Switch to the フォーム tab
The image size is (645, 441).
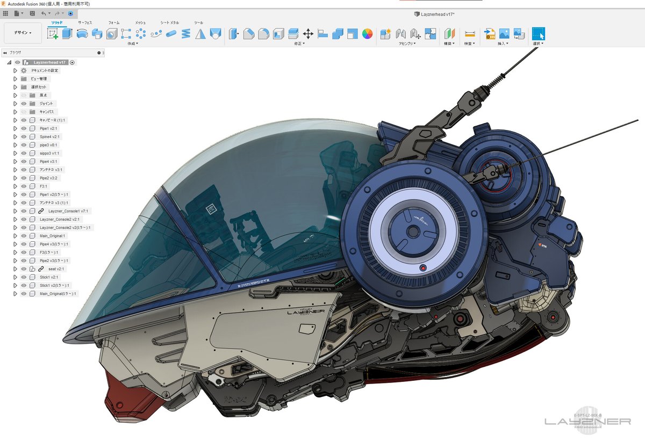(x=114, y=23)
